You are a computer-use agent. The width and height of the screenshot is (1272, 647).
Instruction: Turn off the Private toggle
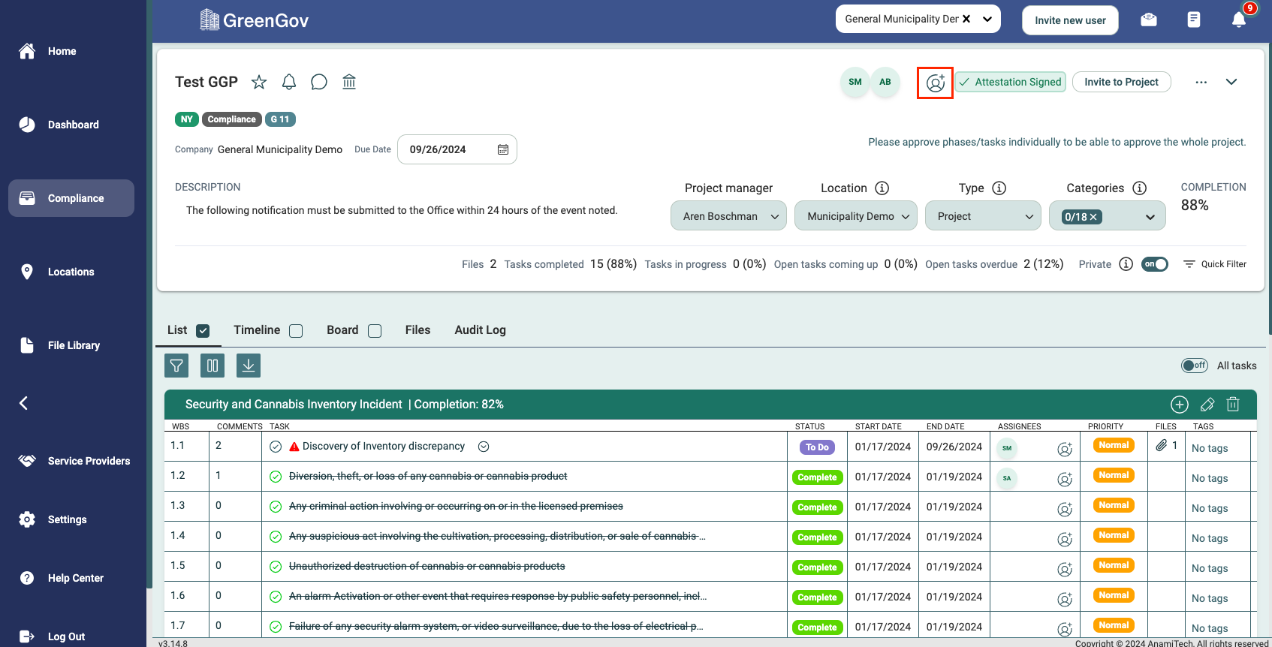[1154, 264]
